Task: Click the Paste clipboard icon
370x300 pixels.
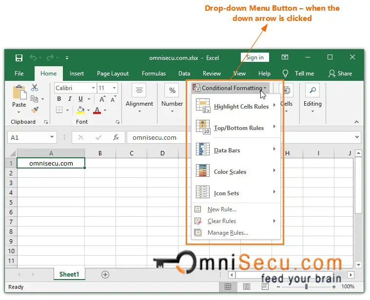Action: 19,92
